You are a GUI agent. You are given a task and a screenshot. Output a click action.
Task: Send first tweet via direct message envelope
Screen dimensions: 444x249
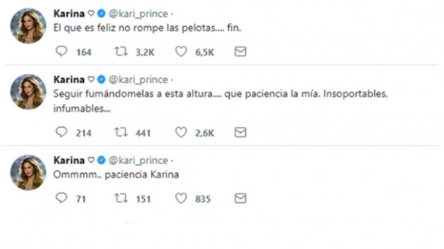240,52
